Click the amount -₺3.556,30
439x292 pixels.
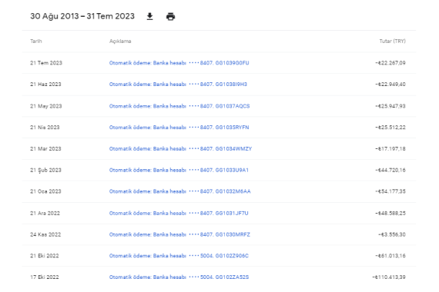click(392, 234)
